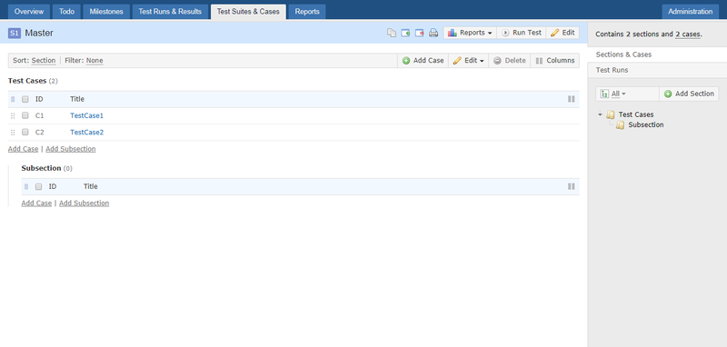The height and width of the screenshot is (347, 727).
Task: Click the Test Cases section heading
Action: click(27, 81)
